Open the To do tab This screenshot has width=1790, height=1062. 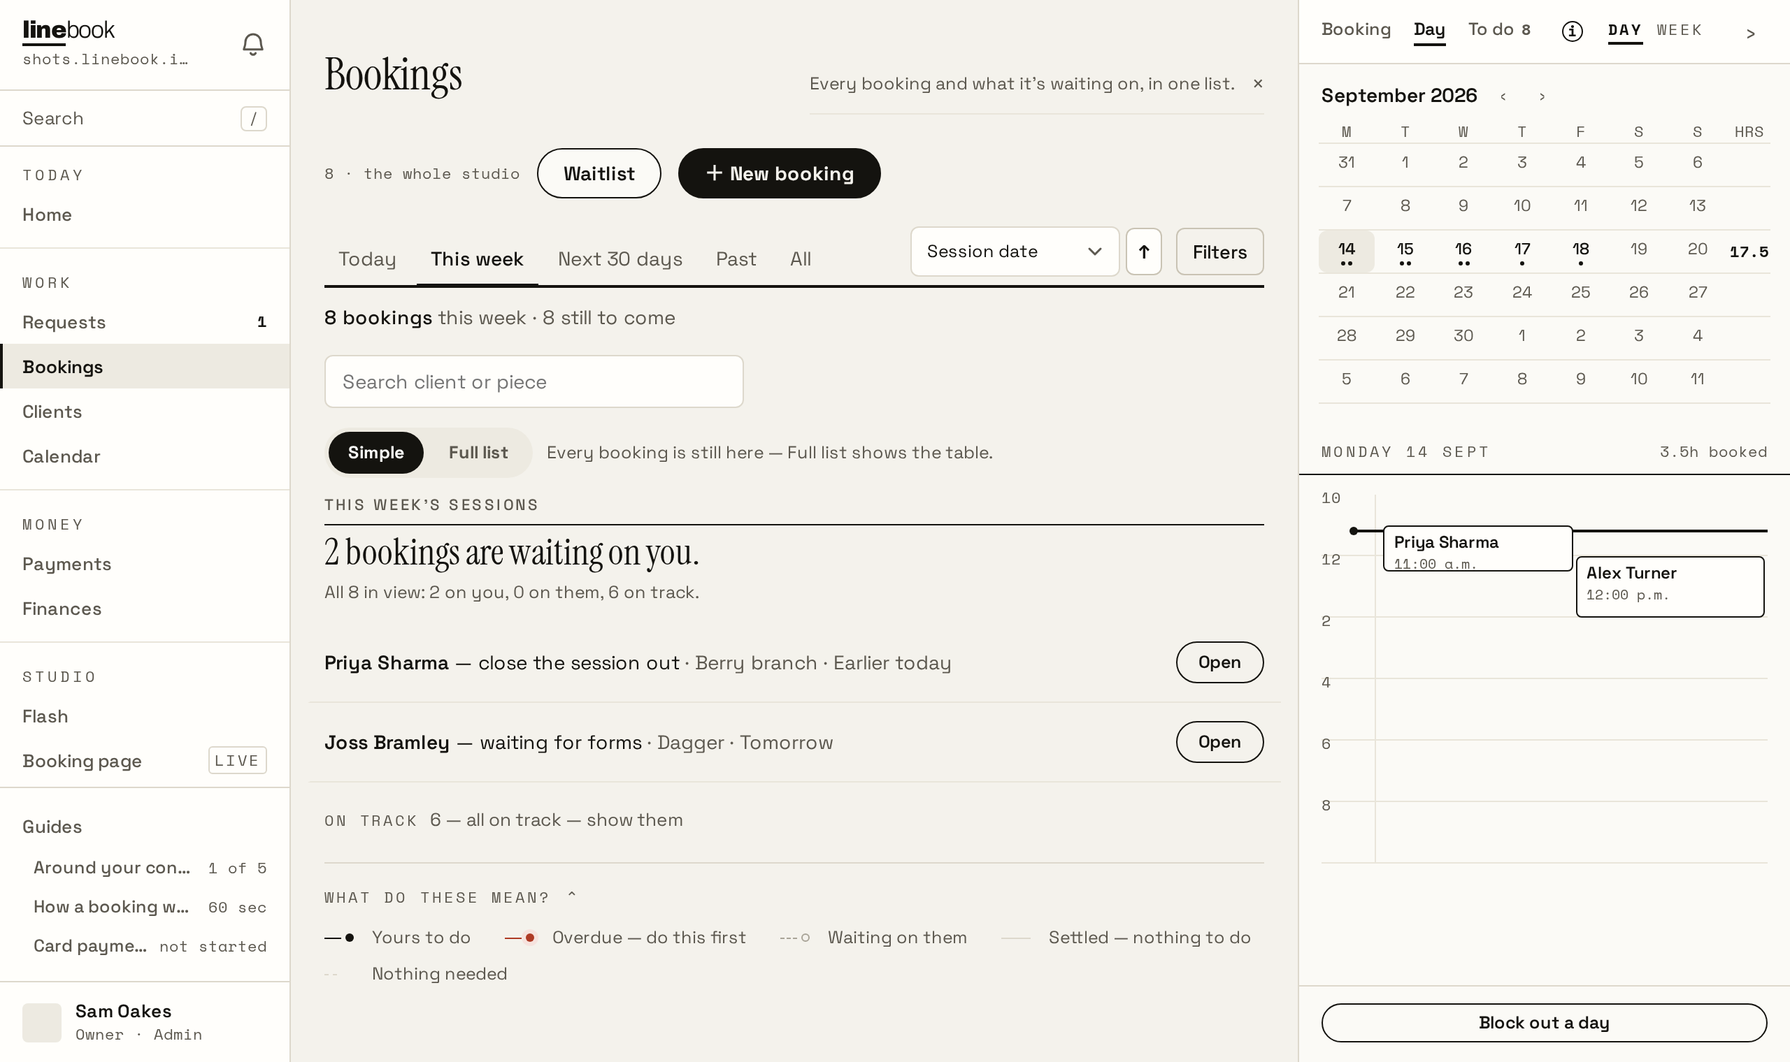click(1499, 29)
